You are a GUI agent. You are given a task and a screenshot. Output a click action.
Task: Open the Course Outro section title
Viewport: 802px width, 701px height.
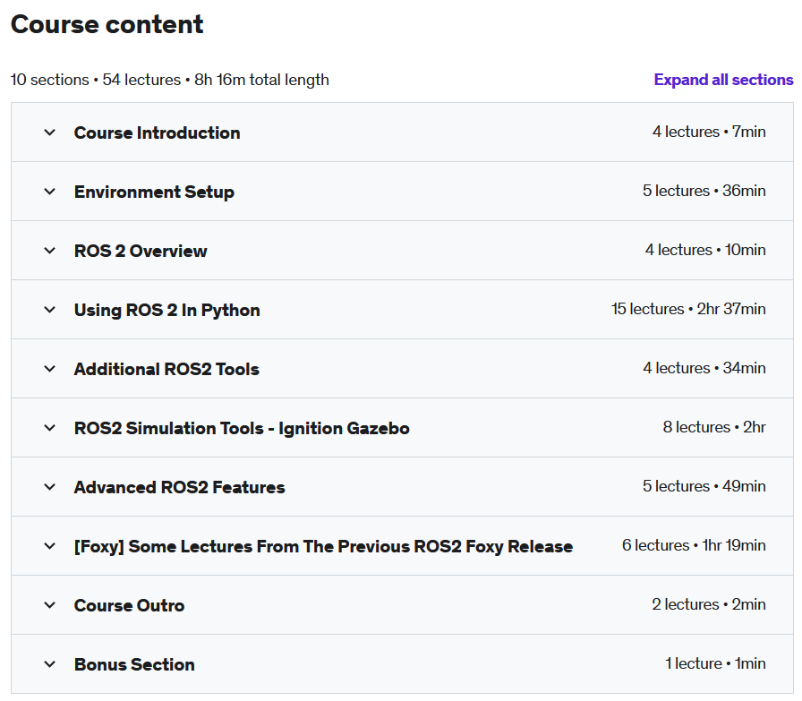[x=130, y=606]
